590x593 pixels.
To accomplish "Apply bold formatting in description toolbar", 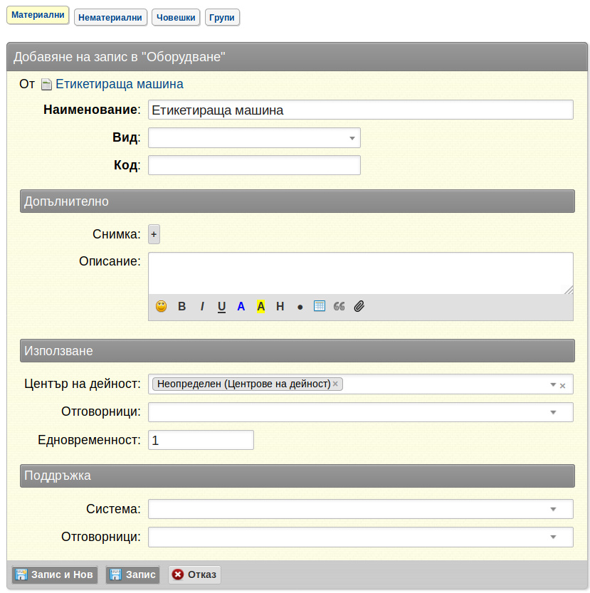I will click(182, 306).
